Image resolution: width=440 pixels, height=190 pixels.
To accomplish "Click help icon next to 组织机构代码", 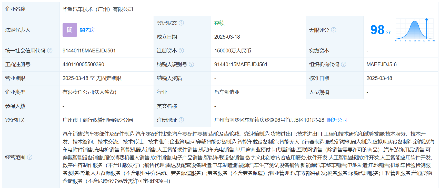I will (x=344, y=64).
